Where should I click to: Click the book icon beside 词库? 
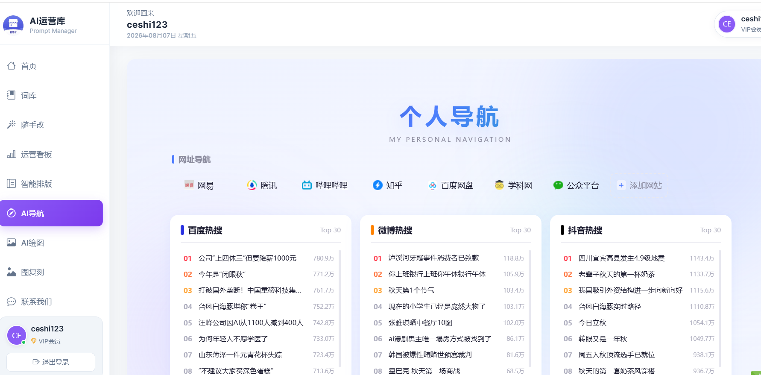click(x=12, y=95)
